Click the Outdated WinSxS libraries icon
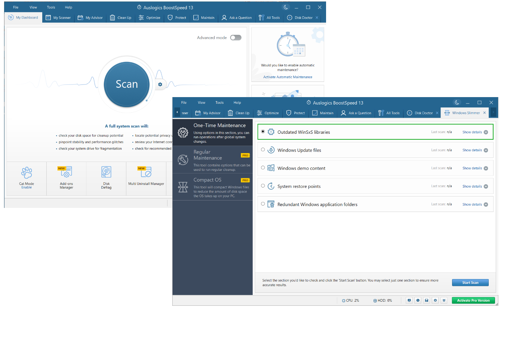The width and height of the screenshot is (528, 338). (x=271, y=132)
